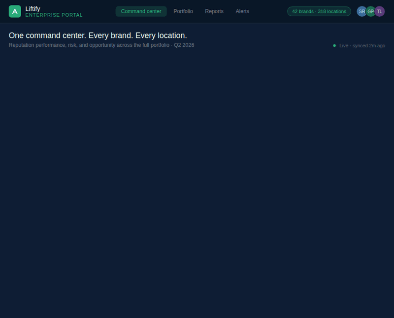The width and height of the screenshot is (394, 318).
Task: Click the "synced 2m ago" timestamp
Action: pos(368,45)
